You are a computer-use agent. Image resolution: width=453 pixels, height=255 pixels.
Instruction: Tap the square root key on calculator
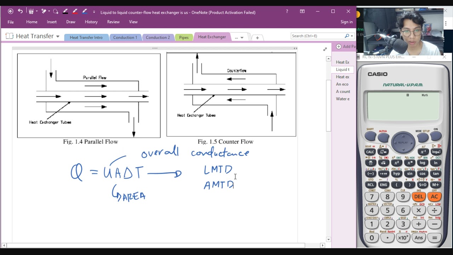point(383,163)
